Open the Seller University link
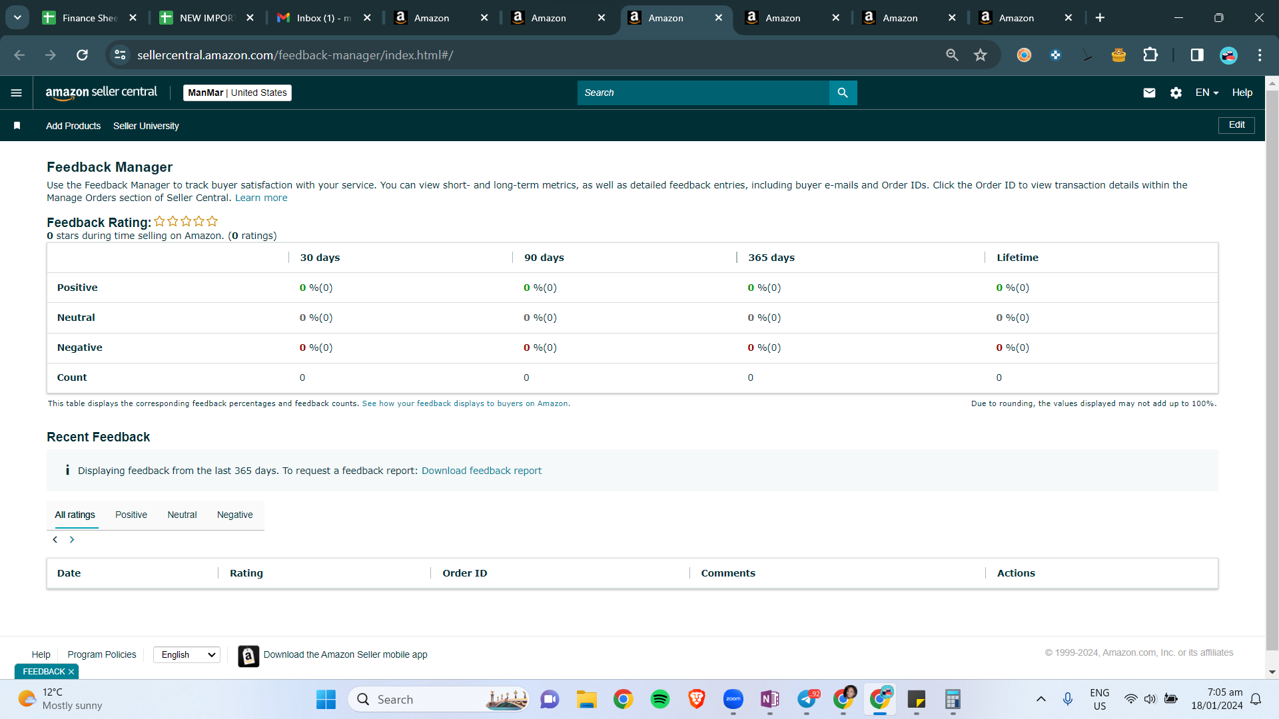 coord(146,126)
